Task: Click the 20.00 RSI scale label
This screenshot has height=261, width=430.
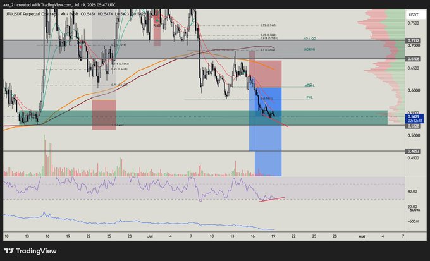Action: click(x=412, y=207)
